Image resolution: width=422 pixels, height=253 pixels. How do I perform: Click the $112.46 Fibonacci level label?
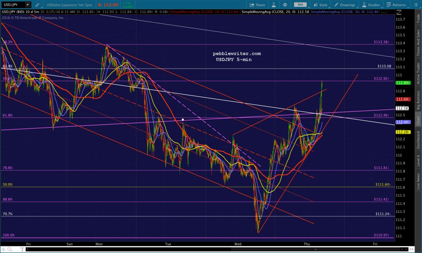tap(381, 115)
